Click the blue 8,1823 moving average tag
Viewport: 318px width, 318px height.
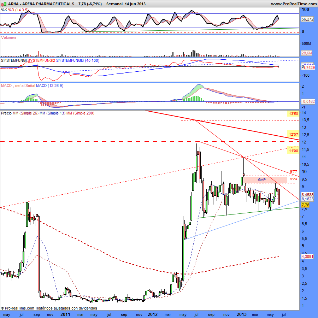pyautogui.click(x=307, y=199)
